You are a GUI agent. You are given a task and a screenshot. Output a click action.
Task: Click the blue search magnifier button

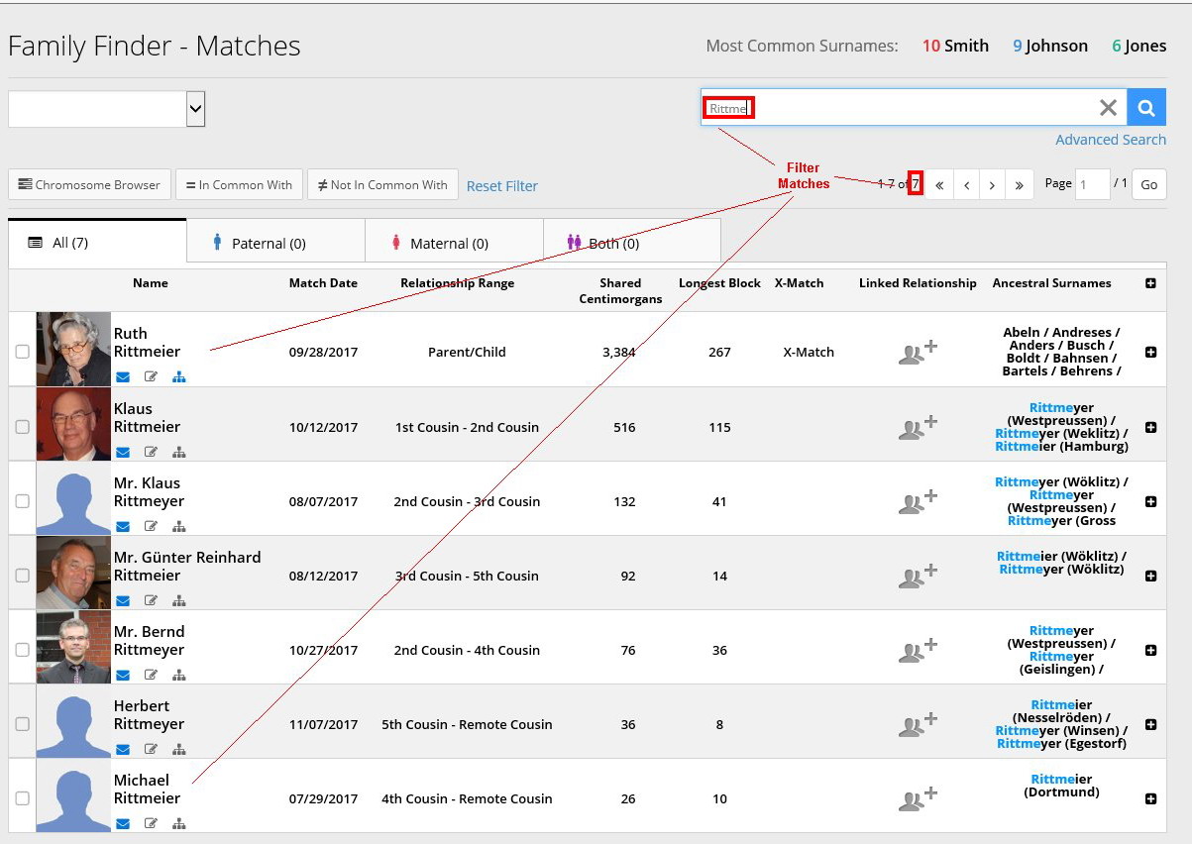1146,108
